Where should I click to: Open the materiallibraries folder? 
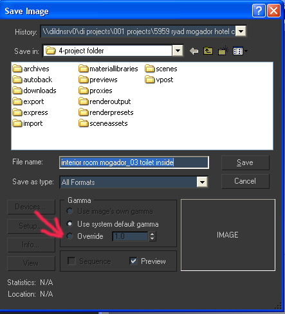(108, 69)
